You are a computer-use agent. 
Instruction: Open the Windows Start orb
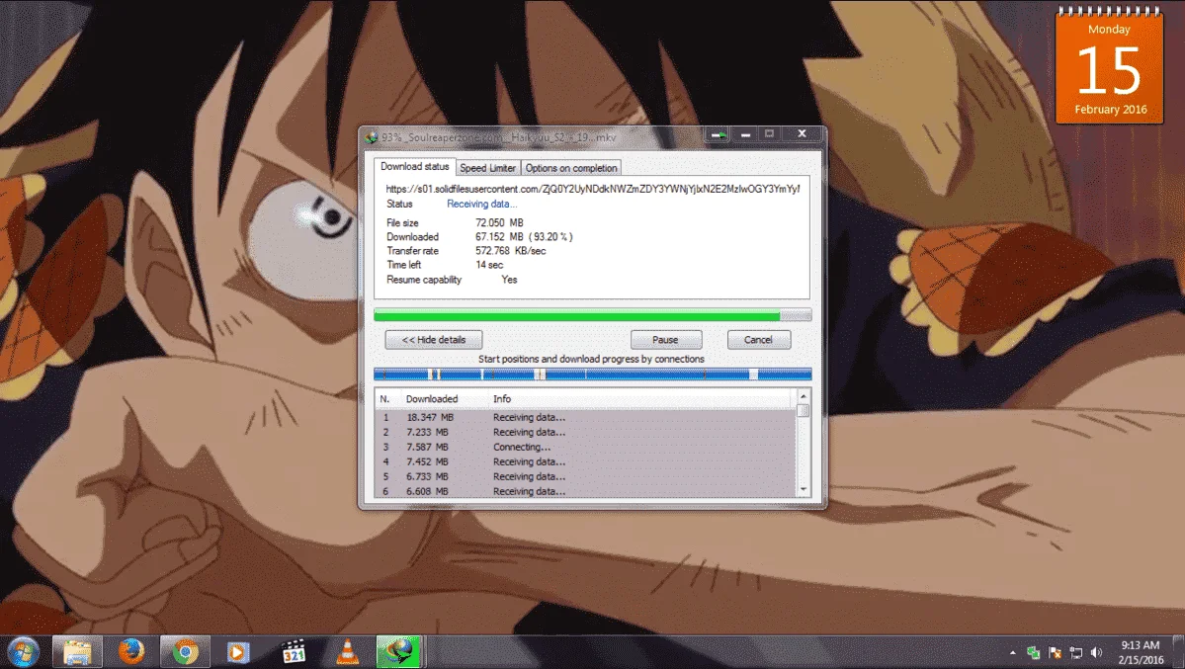pyautogui.click(x=23, y=651)
